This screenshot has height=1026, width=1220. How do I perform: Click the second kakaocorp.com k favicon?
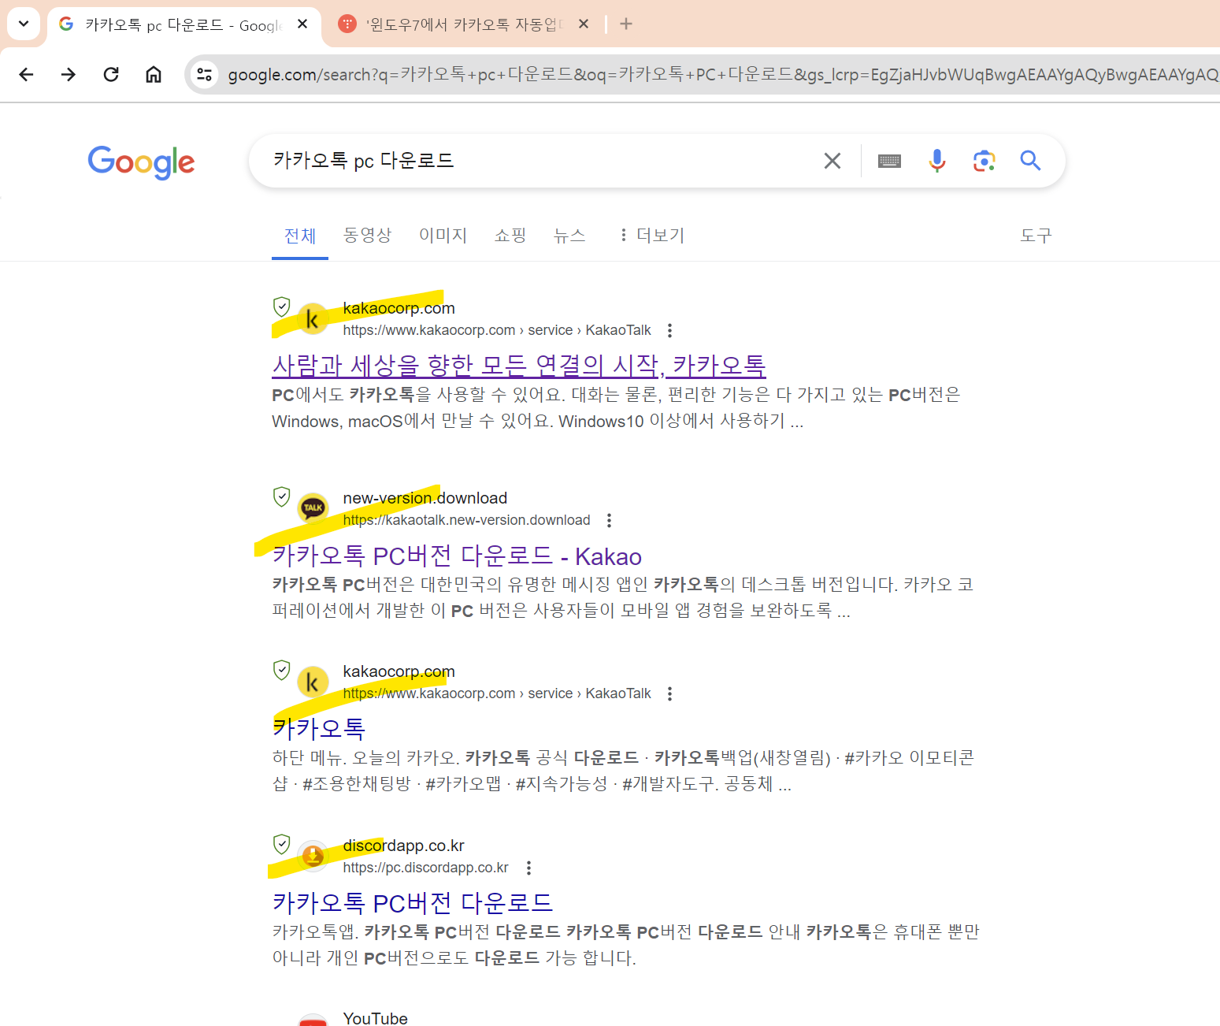coord(313,682)
